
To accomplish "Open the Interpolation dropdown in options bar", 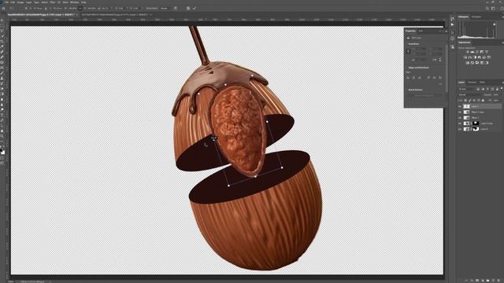I will click(x=165, y=9).
